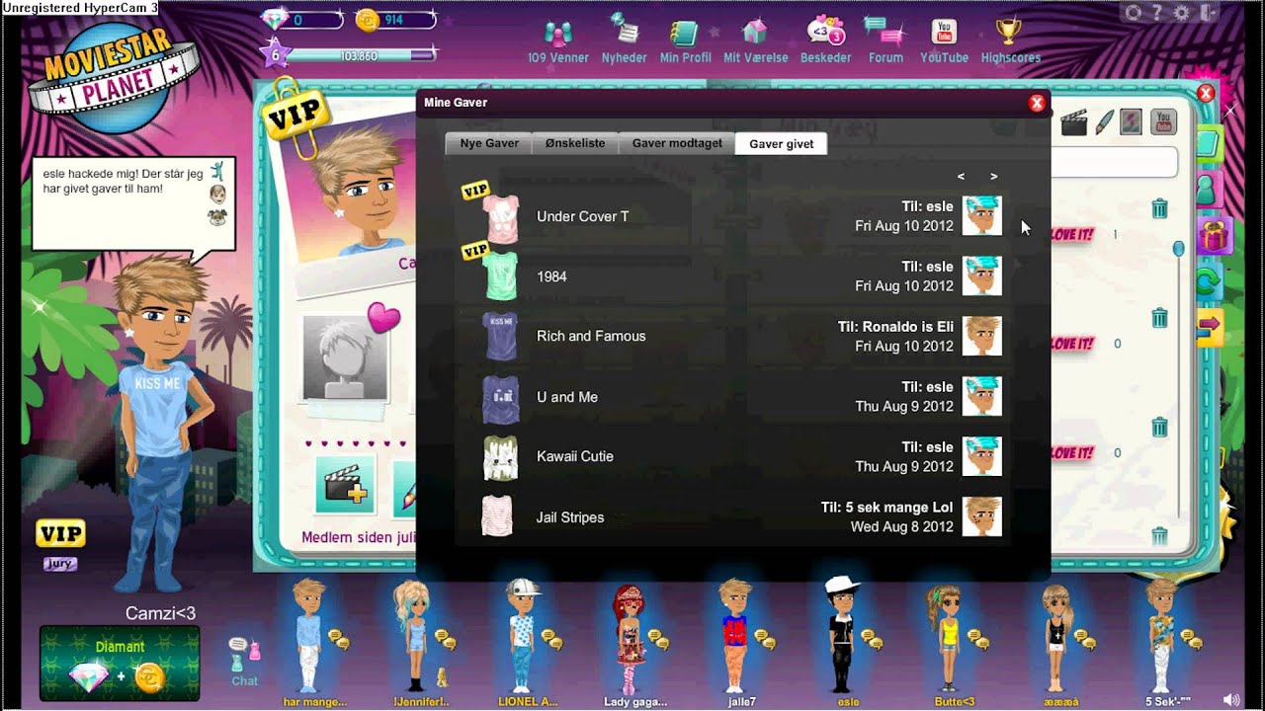
Task: Select the 1984 gift item
Action: 733,276
